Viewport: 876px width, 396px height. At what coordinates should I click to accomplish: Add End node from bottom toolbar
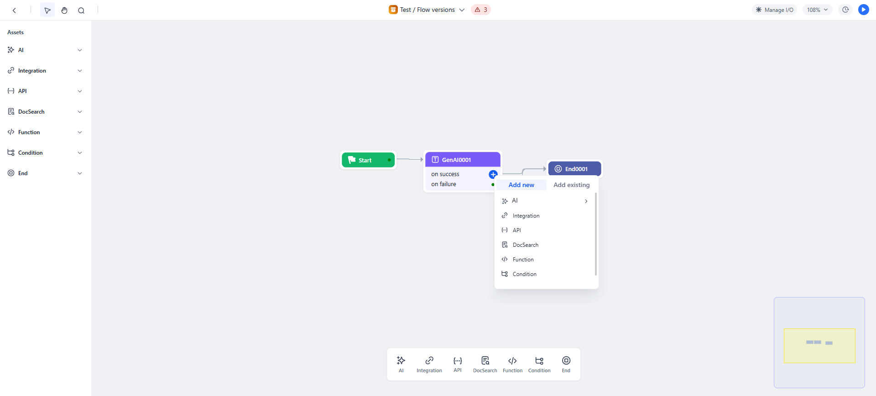[566, 364]
